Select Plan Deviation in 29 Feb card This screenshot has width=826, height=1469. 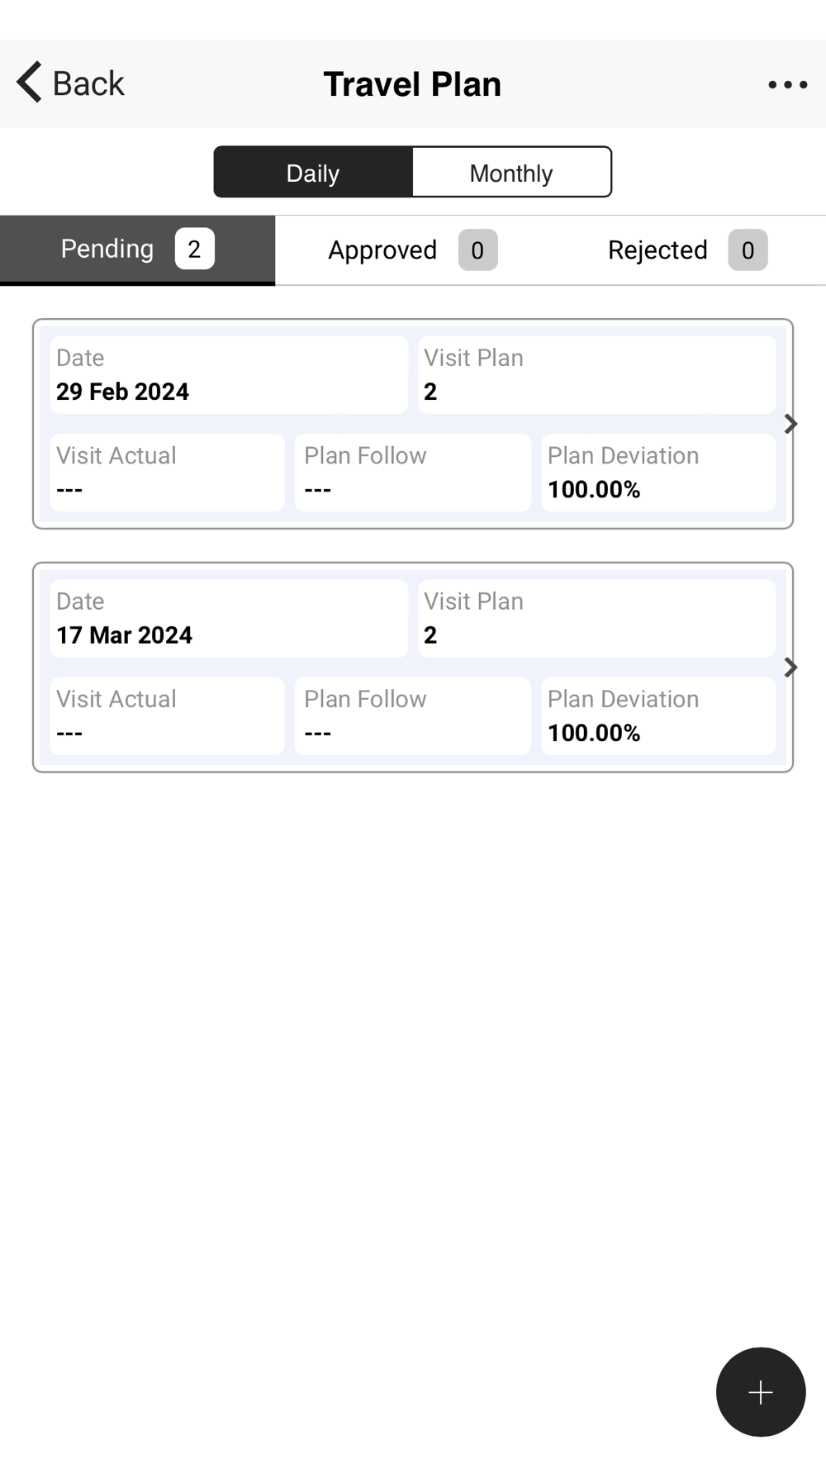tap(657, 473)
